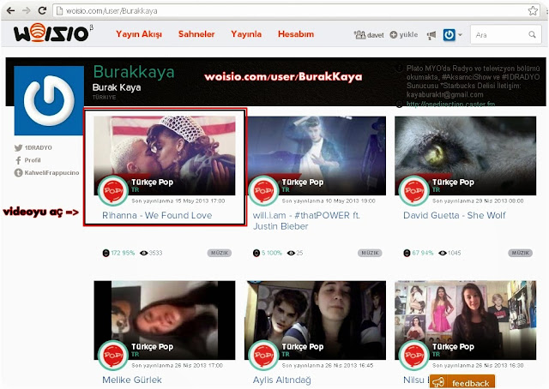Image resolution: width=549 pixels, height=389 pixels.
Task: Go to the Sahneler menu item
Action: pos(196,34)
